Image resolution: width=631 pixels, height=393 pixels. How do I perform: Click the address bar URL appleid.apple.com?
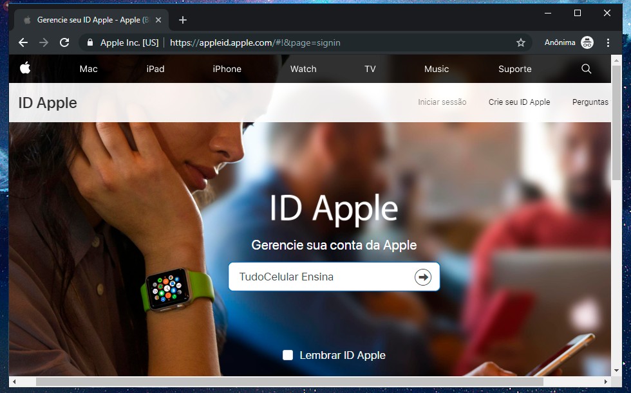point(255,42)
